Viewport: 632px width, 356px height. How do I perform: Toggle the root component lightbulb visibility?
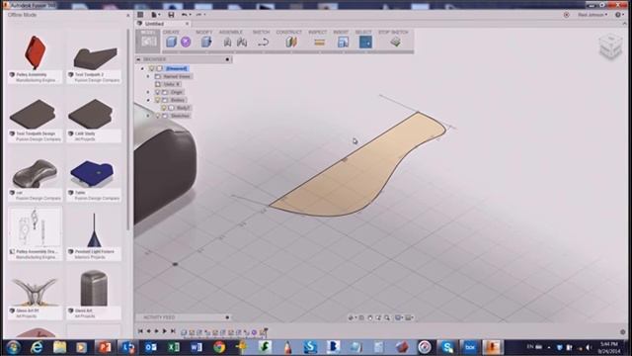152,68
